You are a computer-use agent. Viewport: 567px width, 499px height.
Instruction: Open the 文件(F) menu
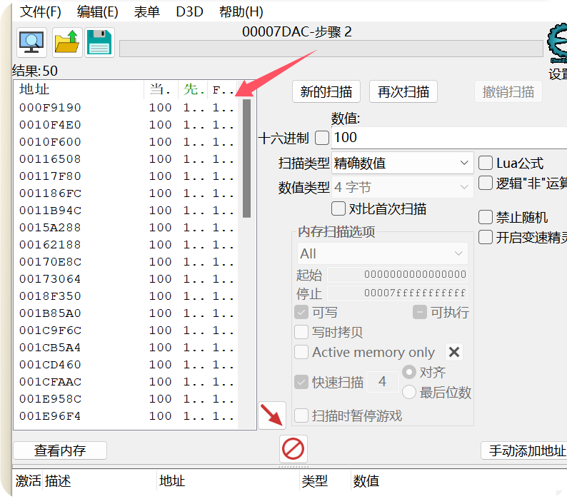tap(41, 12)
